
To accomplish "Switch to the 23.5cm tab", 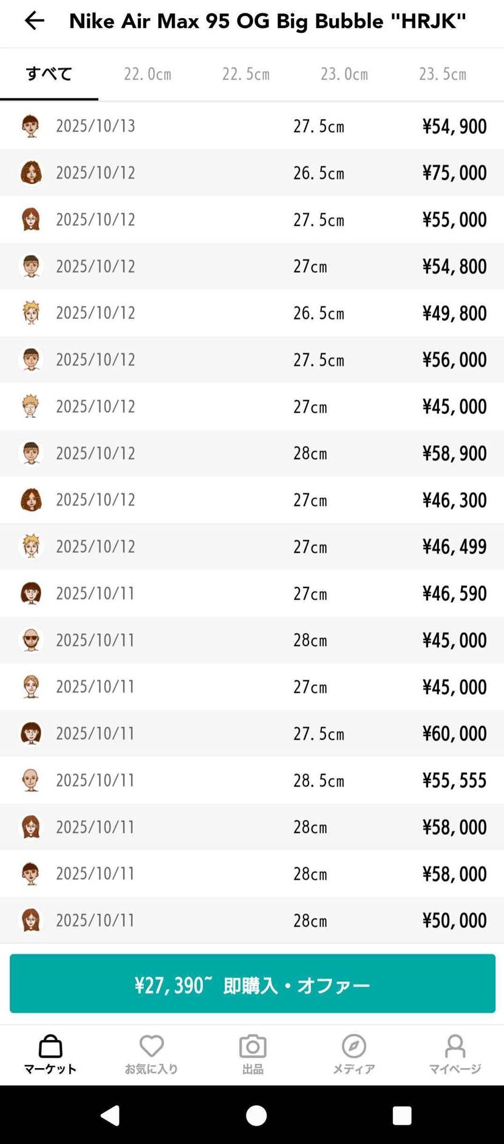I will click(443, 74).
